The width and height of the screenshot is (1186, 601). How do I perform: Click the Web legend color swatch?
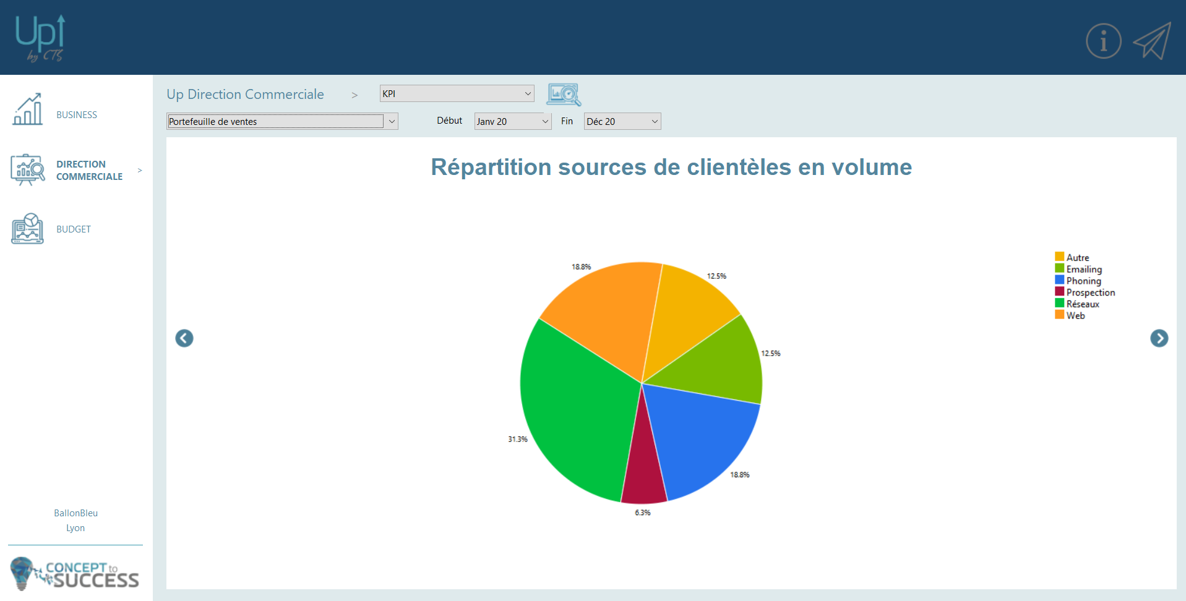click(x=1060, y=315)
